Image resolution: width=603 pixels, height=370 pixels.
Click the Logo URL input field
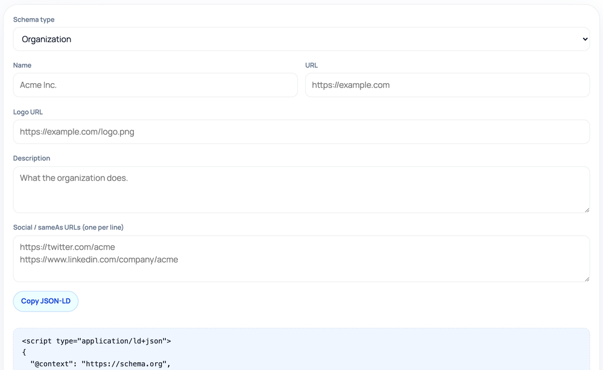coord(301,132)
